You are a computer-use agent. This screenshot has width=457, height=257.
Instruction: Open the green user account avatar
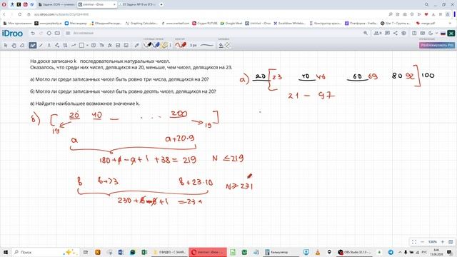click(x=451, y=34)
